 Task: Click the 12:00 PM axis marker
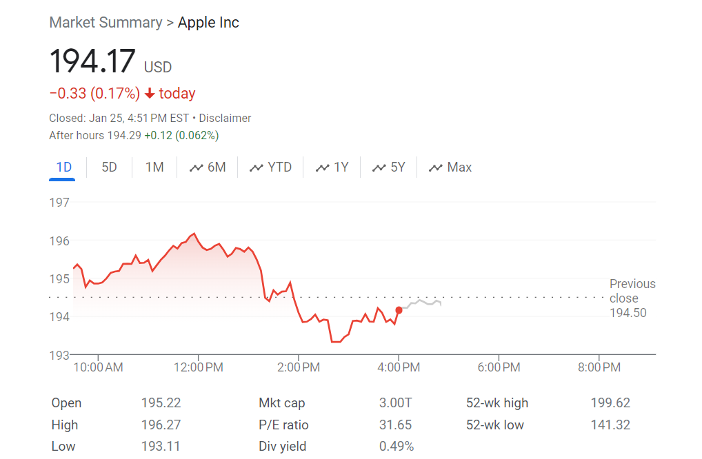(x=199, y=367)
